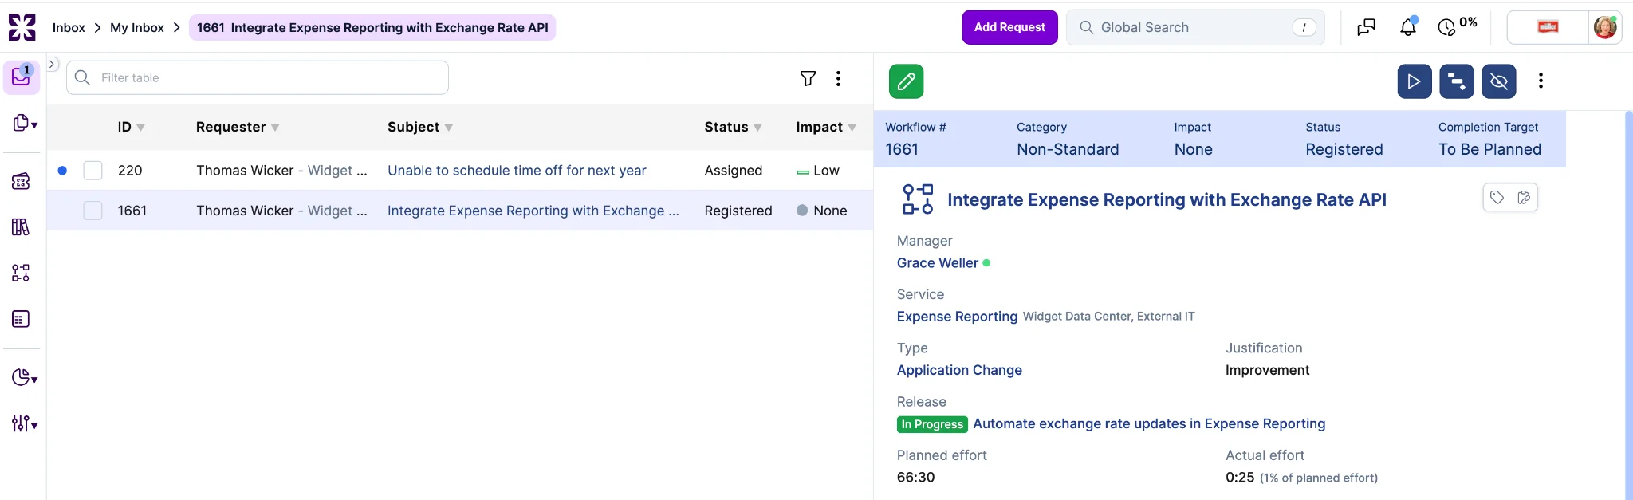This screenshot has height=500, width=1633.
Task: Check the checkbox for request 220
Action: (x=93, y=171)
